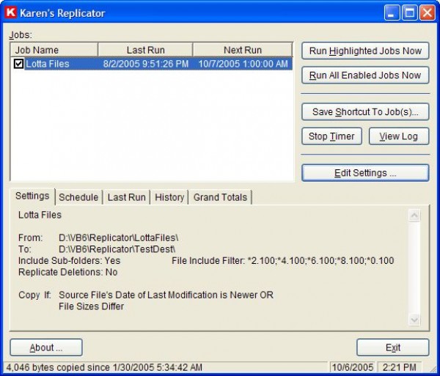Run Highlighted Jobs Now
440x376 pixels.
pyautogui.click(x=365, y=51)
